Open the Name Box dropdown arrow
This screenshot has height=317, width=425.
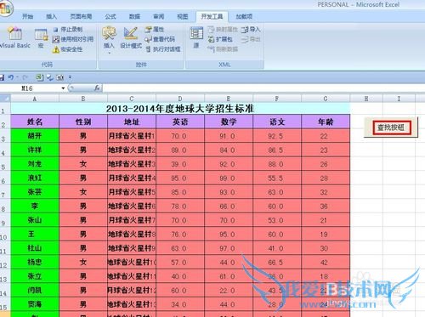click(63, 88)
